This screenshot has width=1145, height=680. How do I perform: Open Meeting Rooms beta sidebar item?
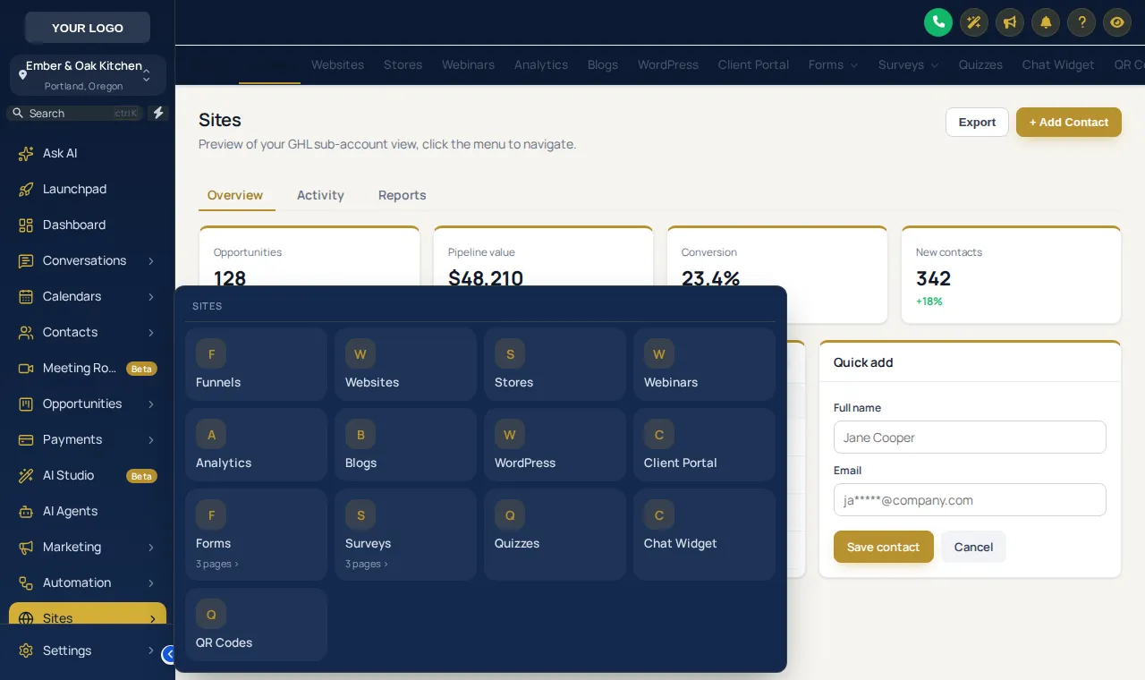click(x=88, y=368)
